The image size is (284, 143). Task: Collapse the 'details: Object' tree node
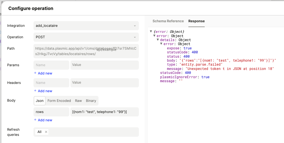158,40
